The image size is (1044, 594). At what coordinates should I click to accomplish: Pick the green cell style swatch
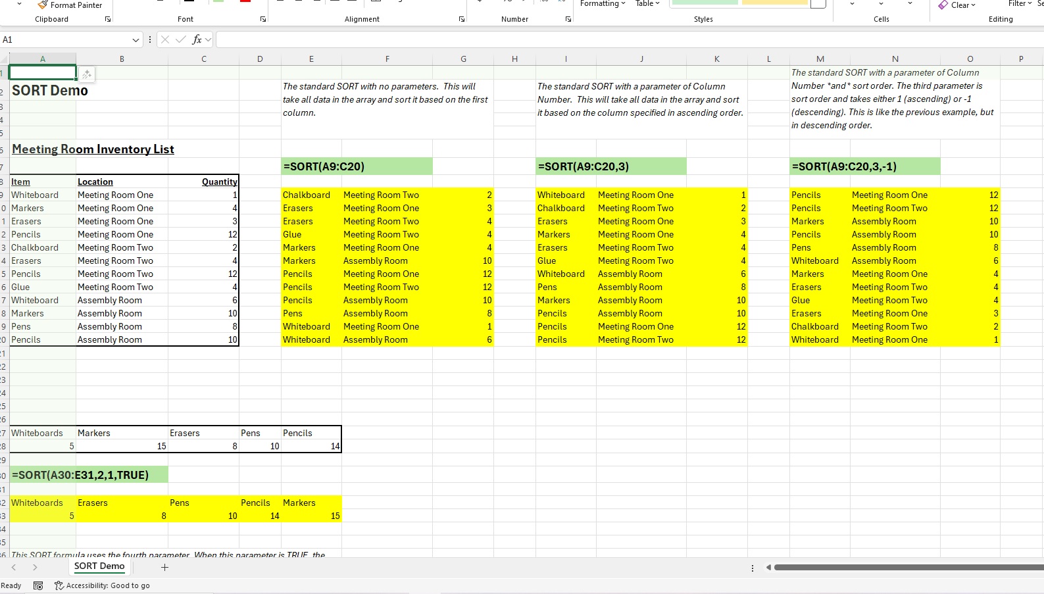coord(705,3)
